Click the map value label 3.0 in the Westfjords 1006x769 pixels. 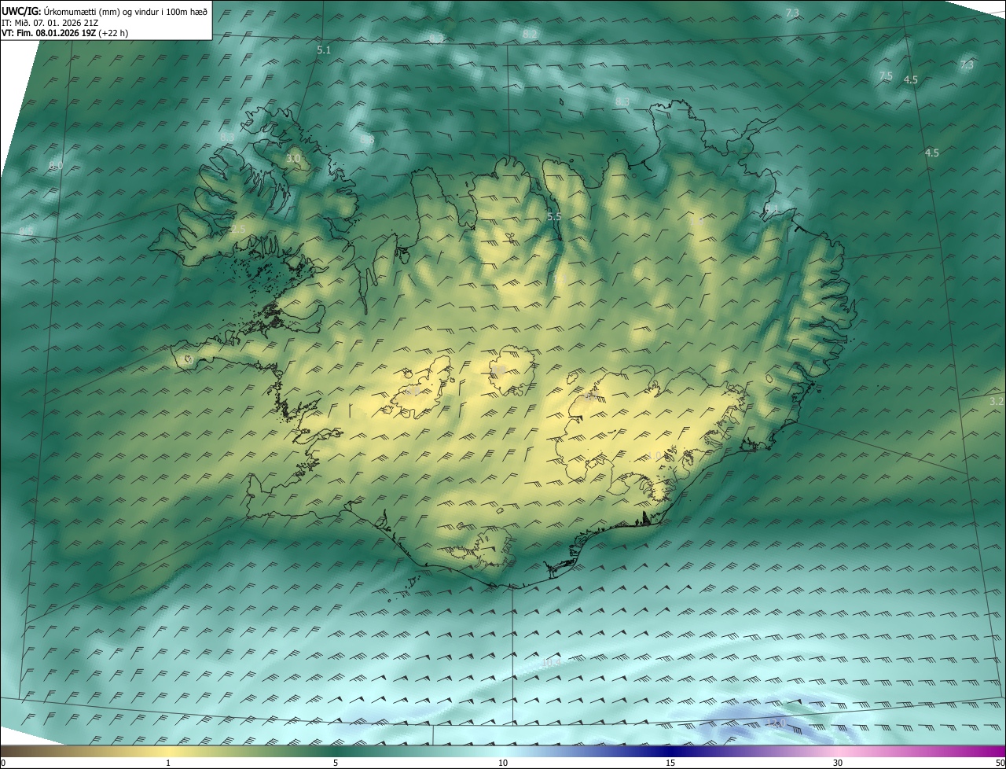coord(293,160)
